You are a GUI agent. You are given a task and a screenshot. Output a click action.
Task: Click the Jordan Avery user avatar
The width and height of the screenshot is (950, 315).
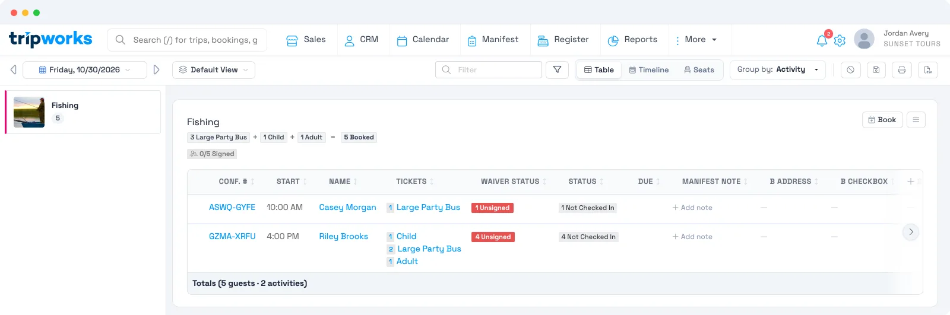(x=864, y=39)
